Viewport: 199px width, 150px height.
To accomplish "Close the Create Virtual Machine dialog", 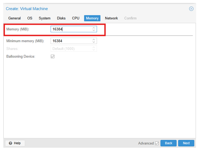I will (191, 9).
